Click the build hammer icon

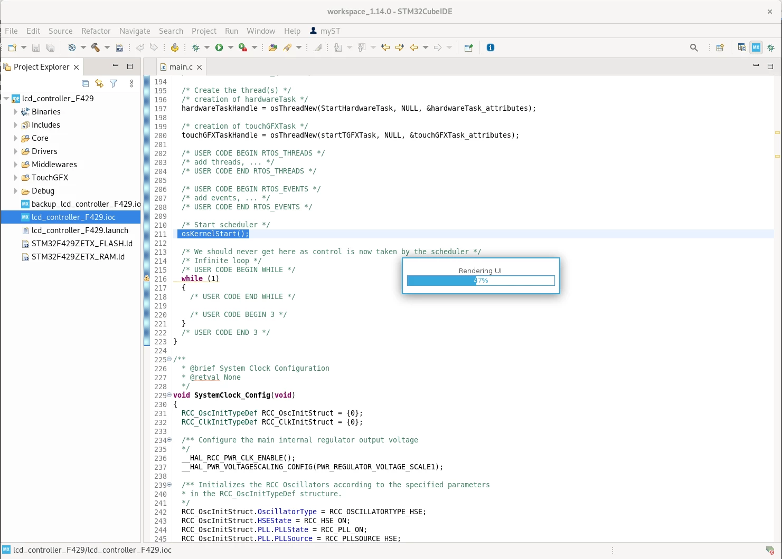pos(96,47)
